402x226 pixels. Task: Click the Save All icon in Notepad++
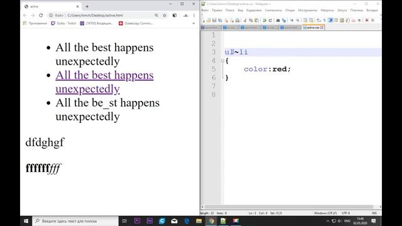(x=220, y=21)
